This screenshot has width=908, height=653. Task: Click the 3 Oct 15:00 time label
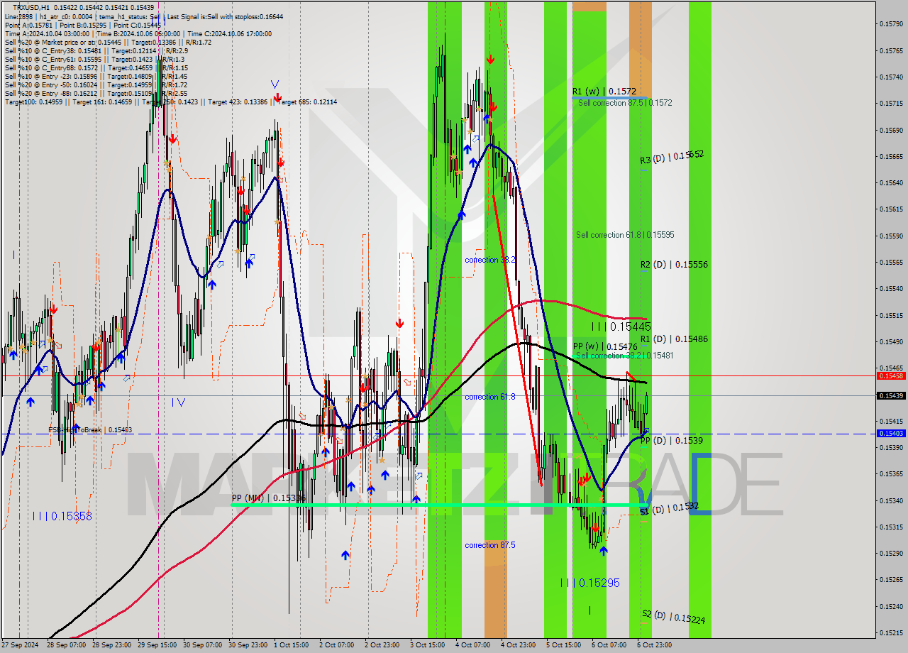tap(428, 645)
